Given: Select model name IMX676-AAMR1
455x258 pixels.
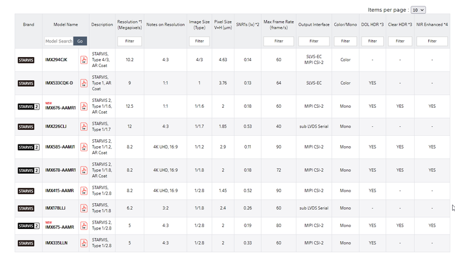Looking at the screenshot, I should click(x=60, y=108).
